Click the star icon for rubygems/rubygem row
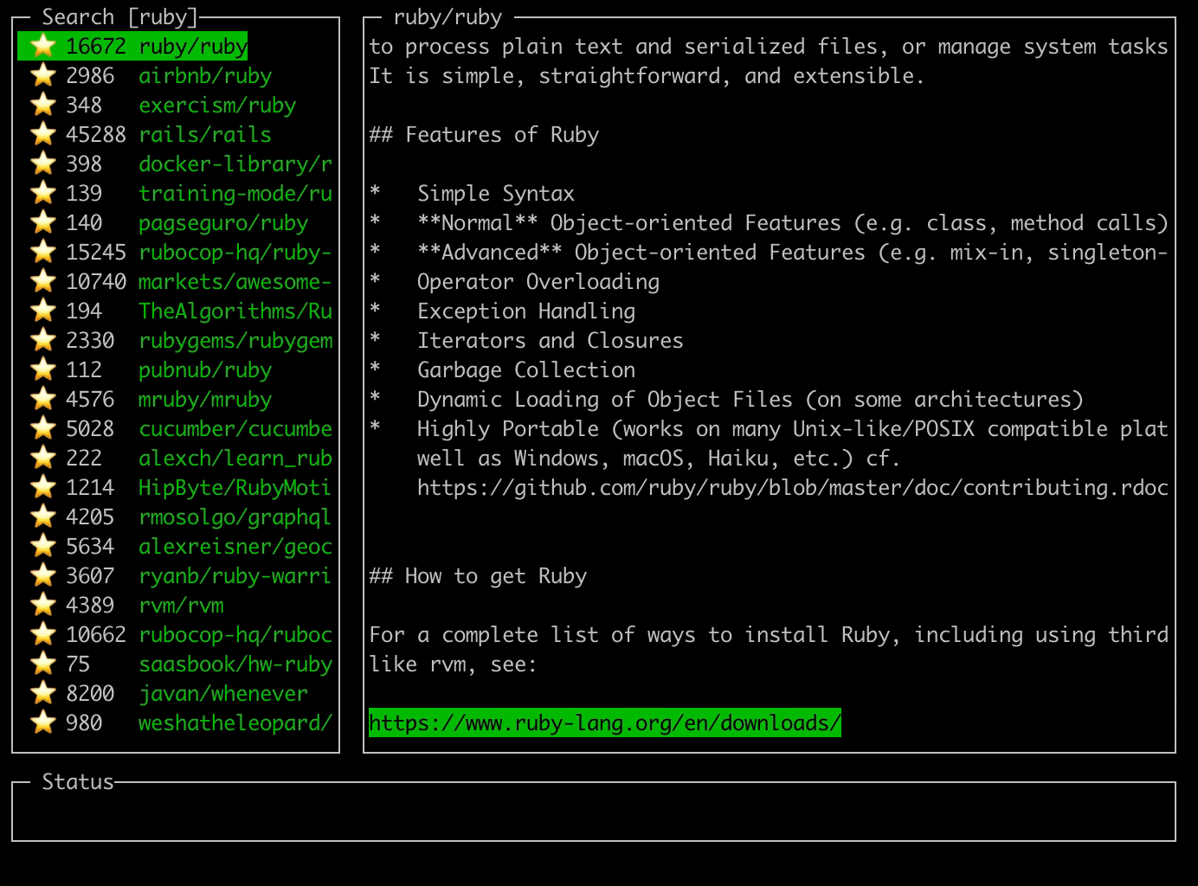 click(x=42, y=340)
